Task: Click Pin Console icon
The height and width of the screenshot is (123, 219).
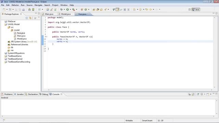Action: pos(198,94)
